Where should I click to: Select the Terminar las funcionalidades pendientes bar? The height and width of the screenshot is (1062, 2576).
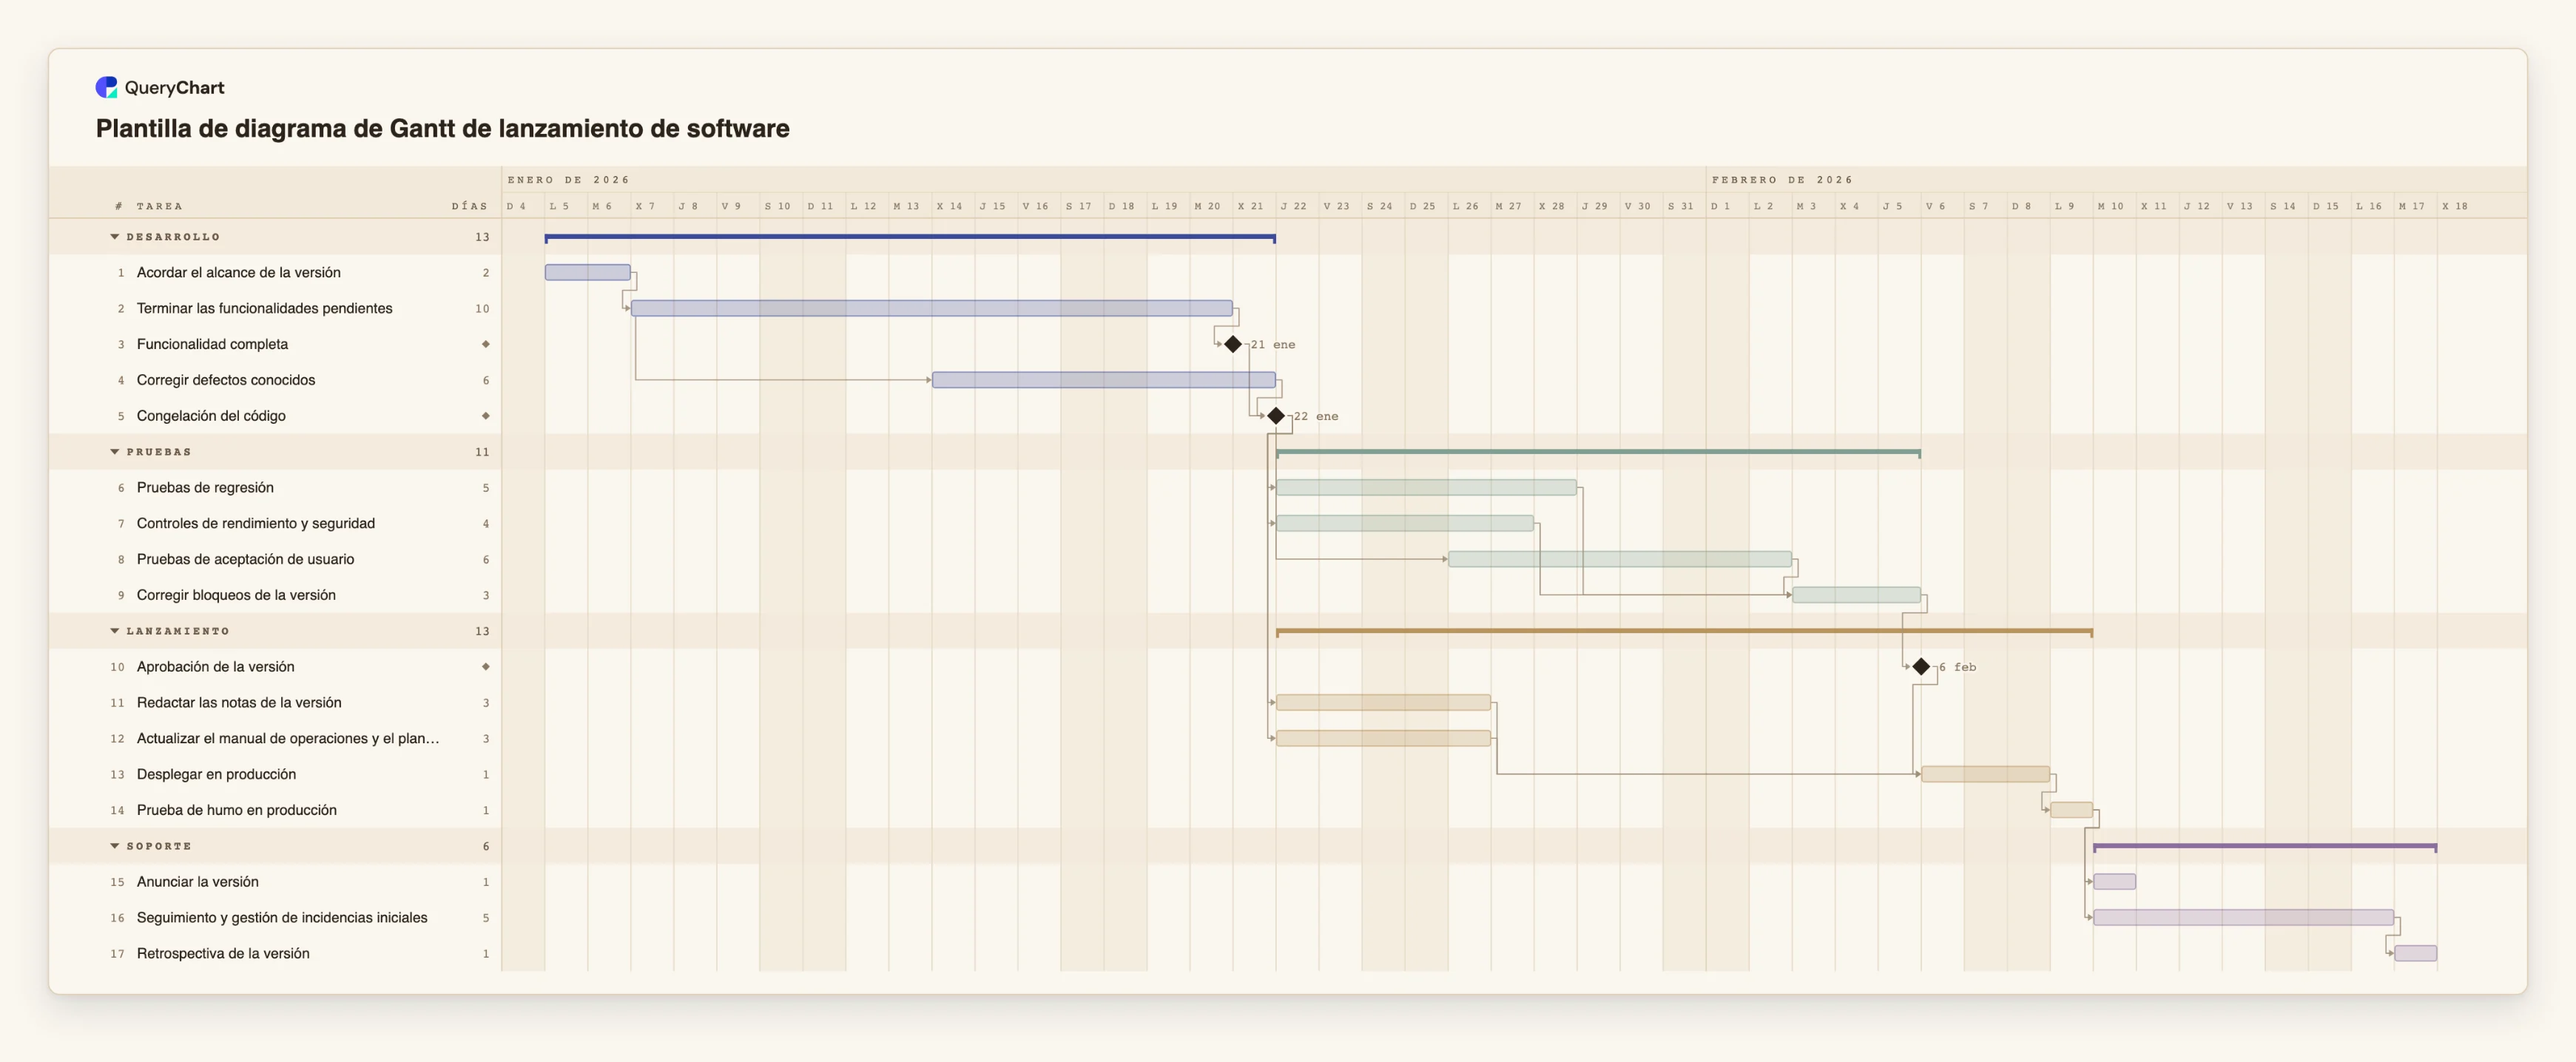[x=932, y=308]
